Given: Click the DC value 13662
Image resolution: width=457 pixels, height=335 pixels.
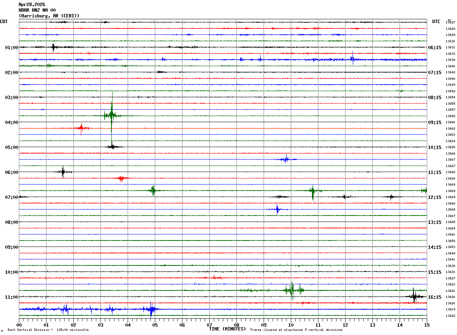Looking at the screenshot, I should (x=450, y=129).
